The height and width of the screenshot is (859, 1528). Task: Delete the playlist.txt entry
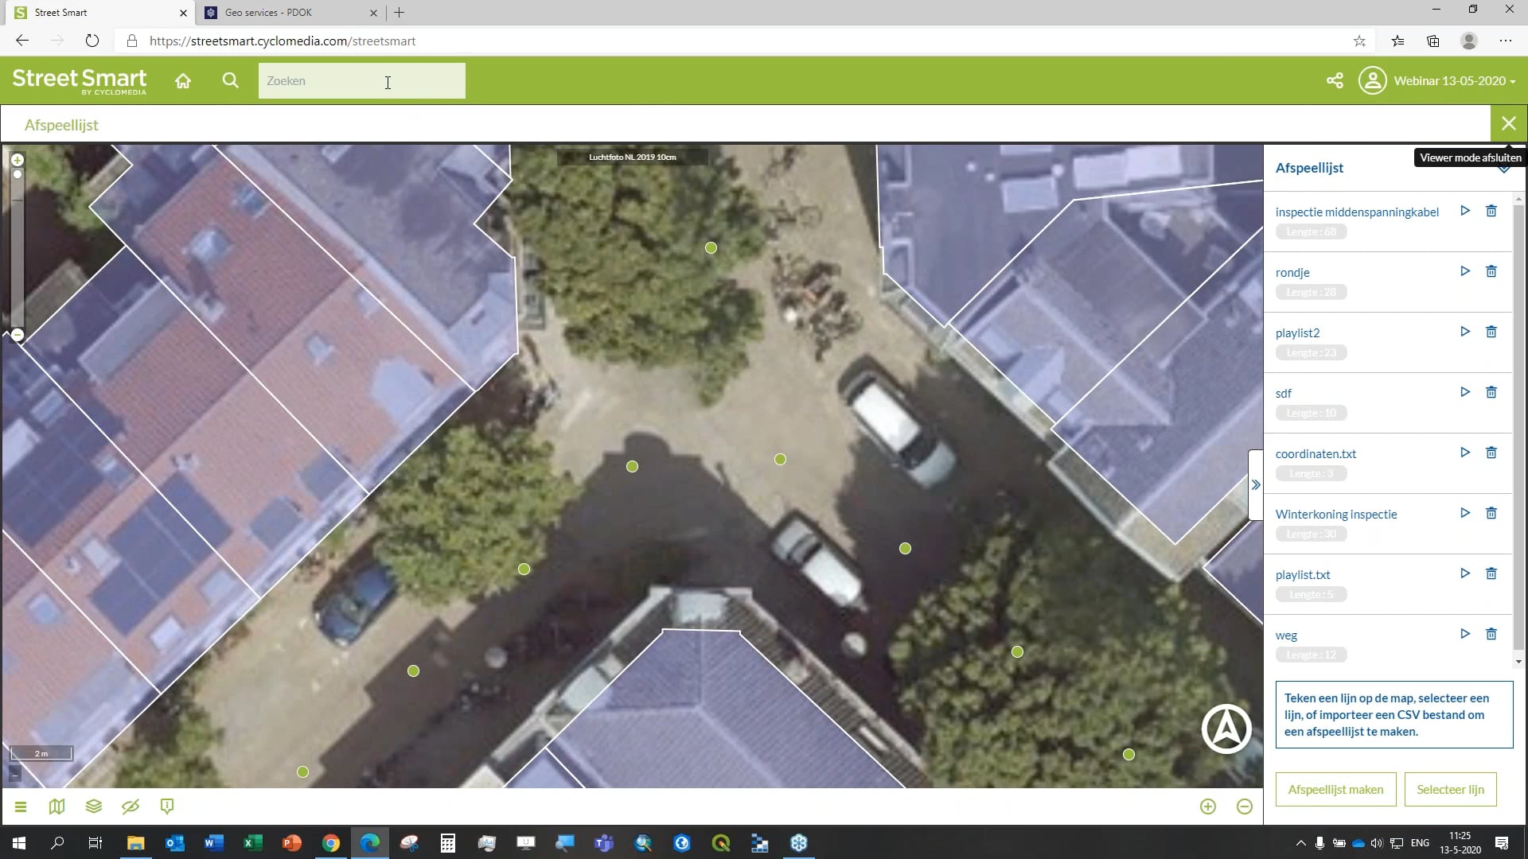[1491, 573]
